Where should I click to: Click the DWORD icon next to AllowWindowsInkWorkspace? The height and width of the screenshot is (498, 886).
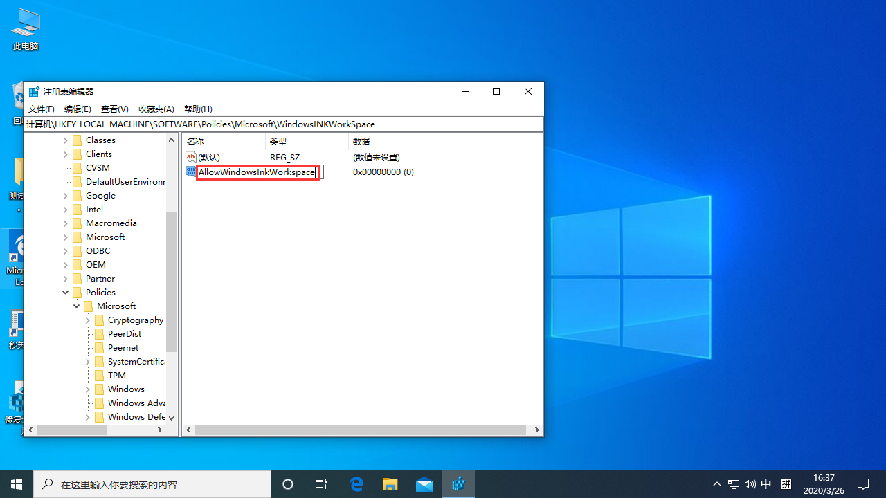pyautogui.click(x=191, y=172)
